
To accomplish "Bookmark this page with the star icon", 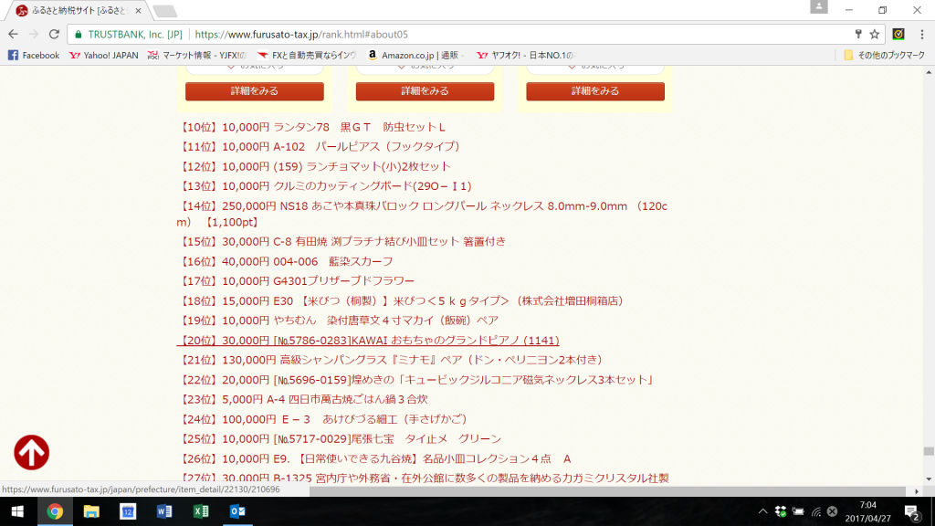I will tap(874, 34).
